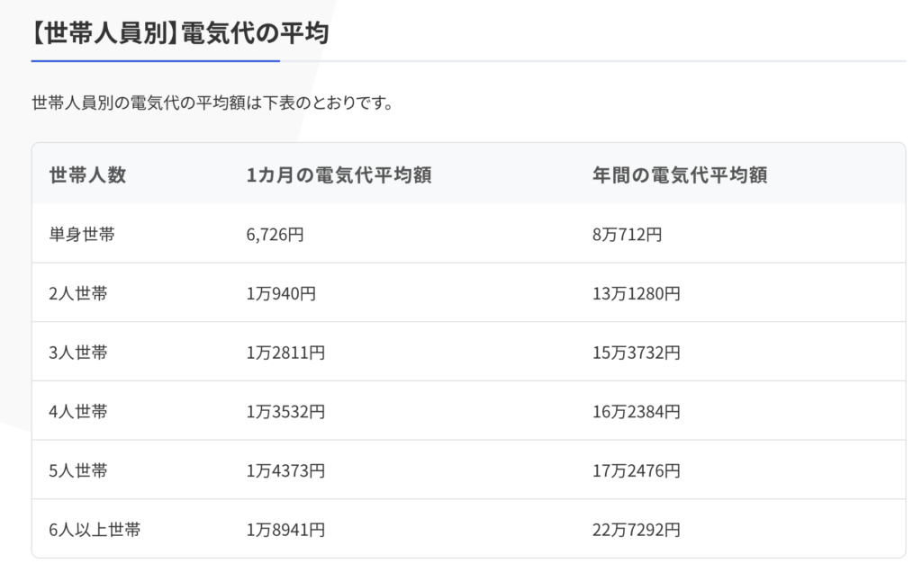Select the 5人世帯 row label
922x572 pixels.
[78, 470]
